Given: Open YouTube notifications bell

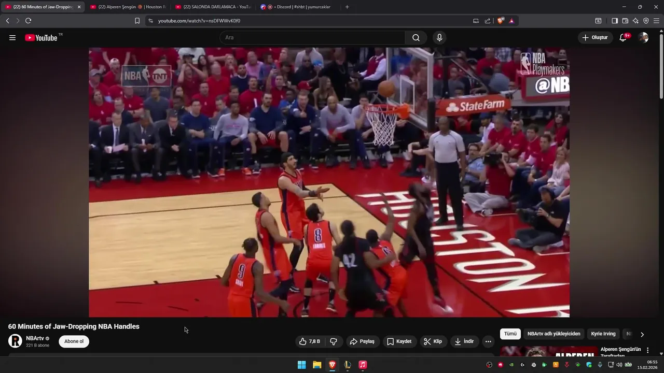Looking at the screenshot, I should [x=624, y=38].
